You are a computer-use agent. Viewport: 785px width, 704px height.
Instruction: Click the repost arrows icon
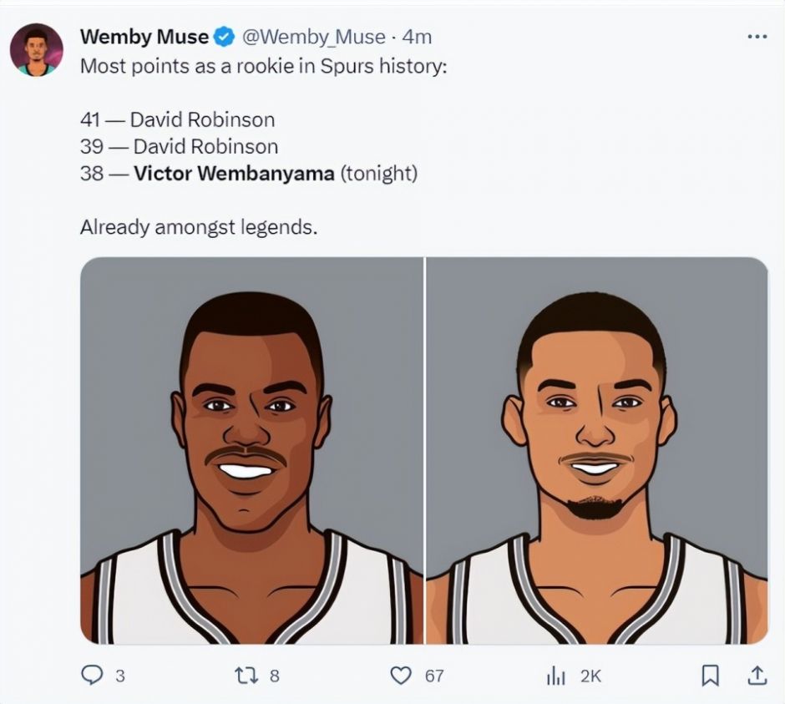(246, 675)
